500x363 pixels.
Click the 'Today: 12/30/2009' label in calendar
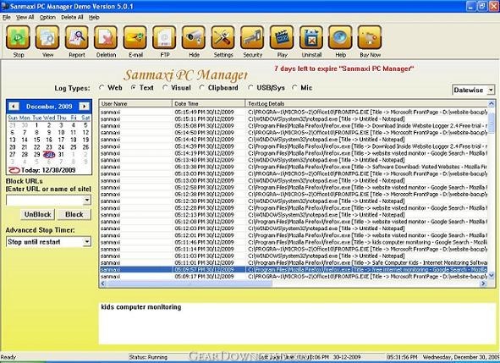(48, 170)
